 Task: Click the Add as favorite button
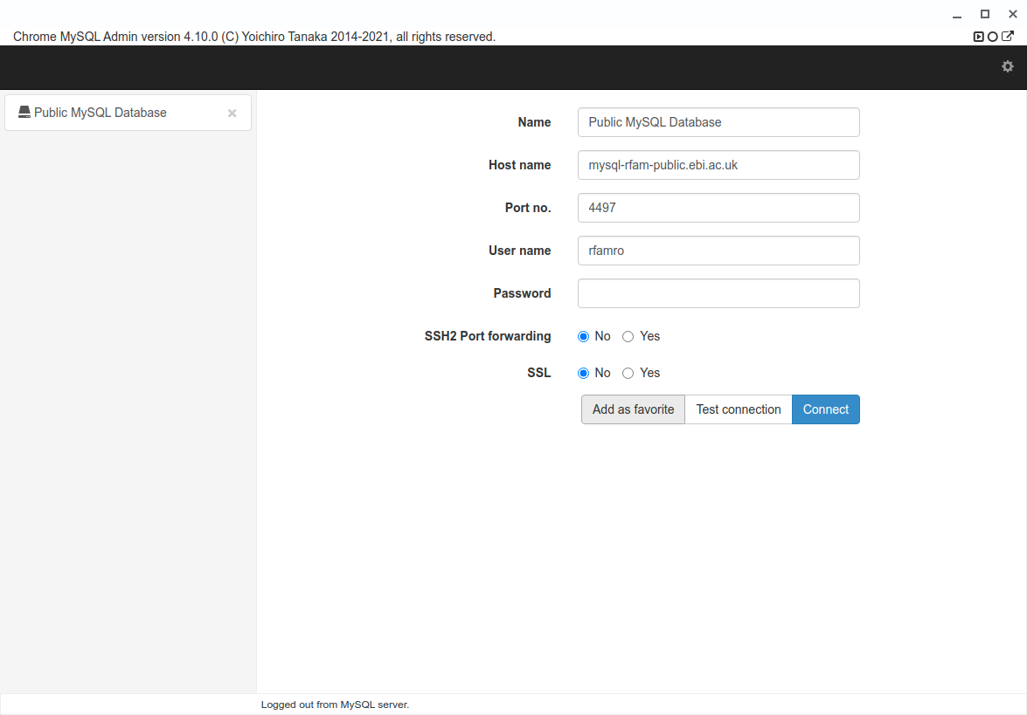tap(633, 409)
